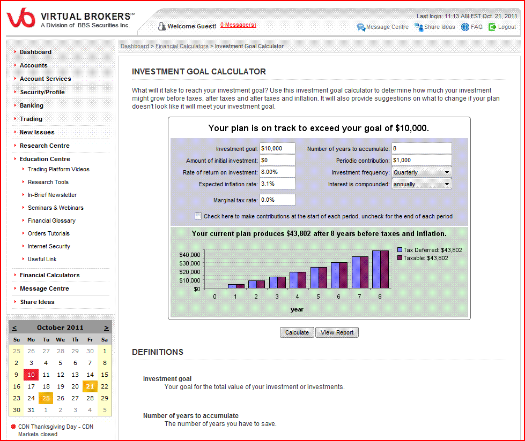525x441 pixels.
Task: Click the Share Ideas people icon
Action: [418, 27]
